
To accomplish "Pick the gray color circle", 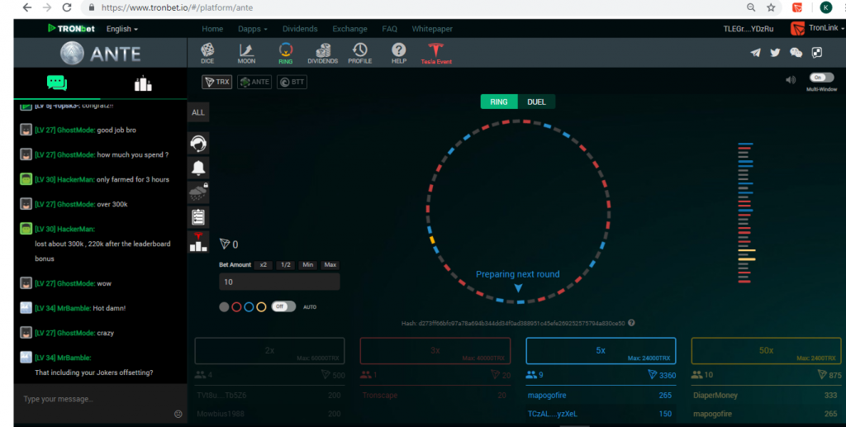I will pyautogui.click(x=225, y=306).
